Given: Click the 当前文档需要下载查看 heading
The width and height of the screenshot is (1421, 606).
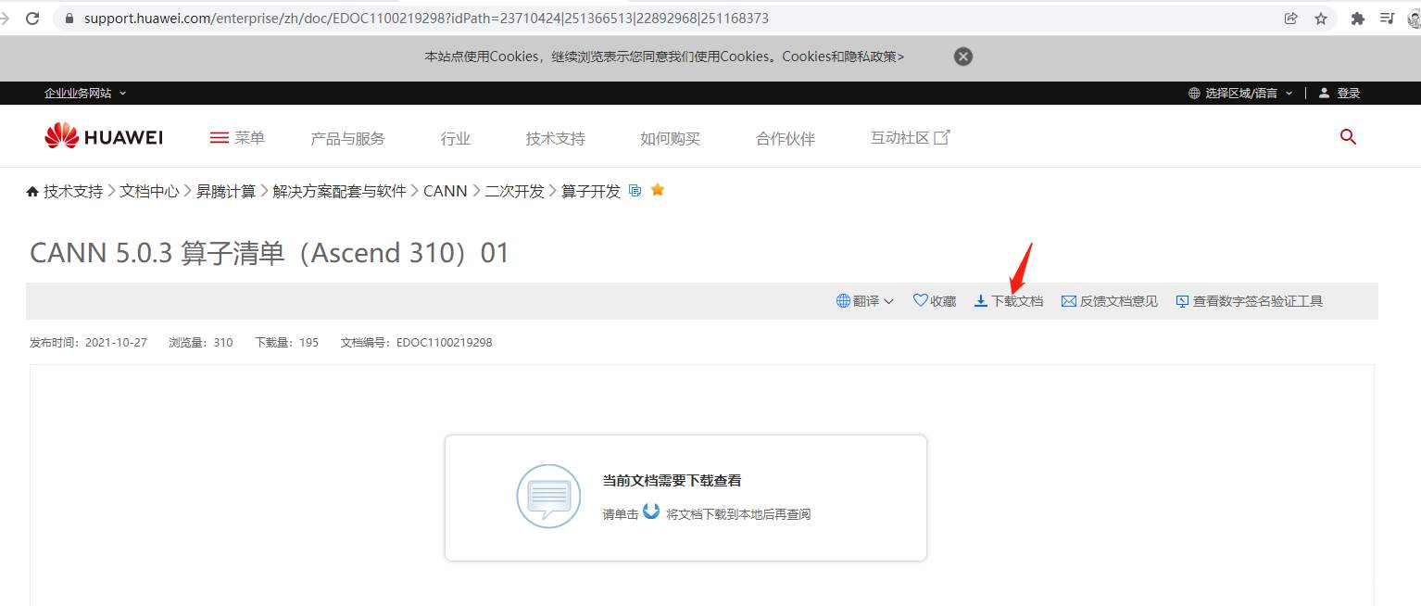Looking at the screenshot, I should coord(672,481).
